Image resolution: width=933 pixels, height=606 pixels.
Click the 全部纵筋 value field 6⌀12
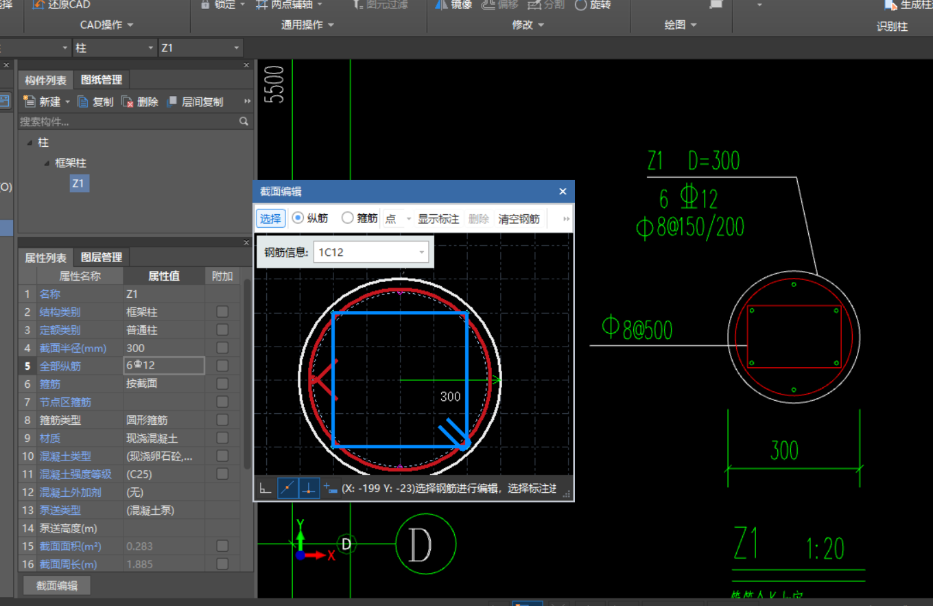[x=164, y=366]
